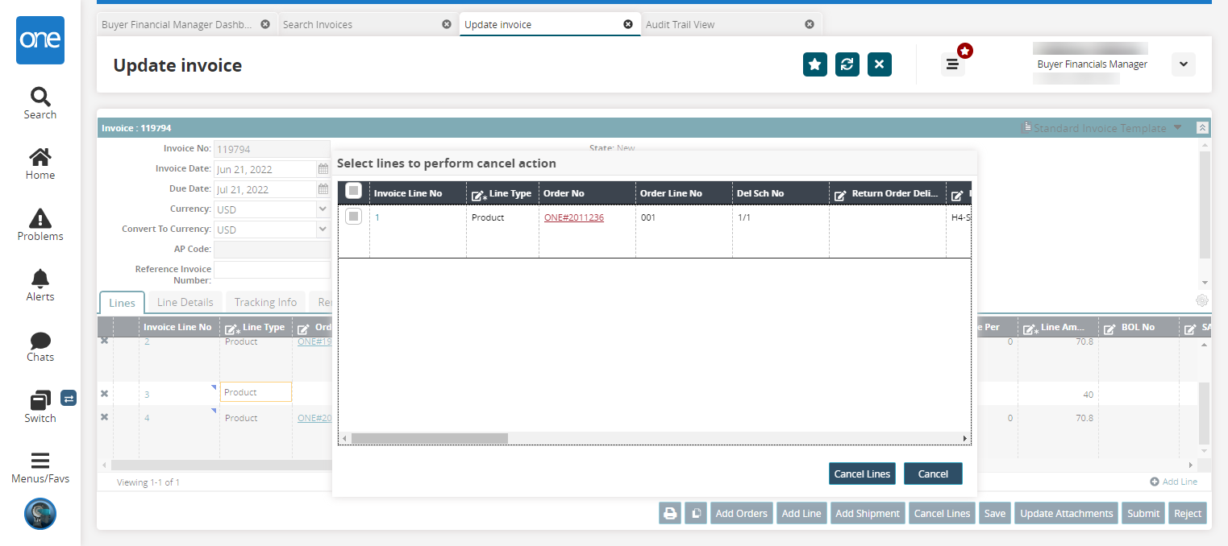Open order link ONE#2011236
1228x546 pixels.
(x=574, y=217)
